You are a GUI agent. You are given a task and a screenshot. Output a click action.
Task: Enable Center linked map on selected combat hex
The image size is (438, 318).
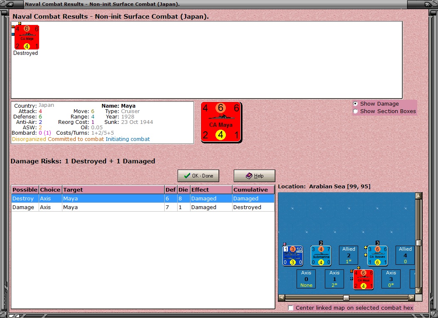click(290, 308)
